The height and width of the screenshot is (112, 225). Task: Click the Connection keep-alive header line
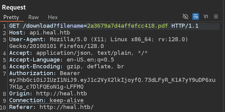pos(46,101)
